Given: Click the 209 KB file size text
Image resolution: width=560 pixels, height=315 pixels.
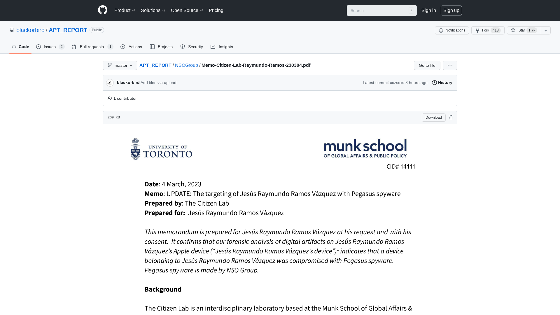Looking at the screenshot, I should 114,117.
